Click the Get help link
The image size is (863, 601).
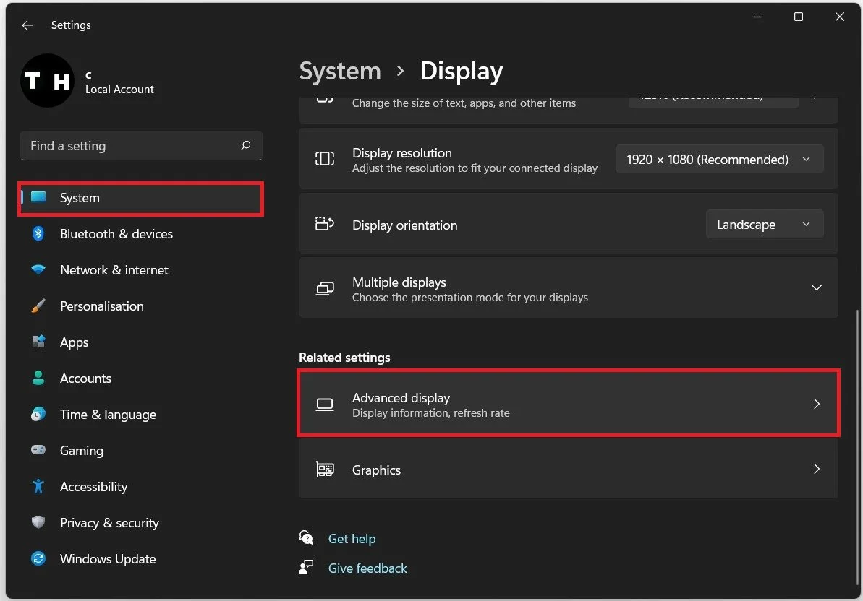click(352, 539)
